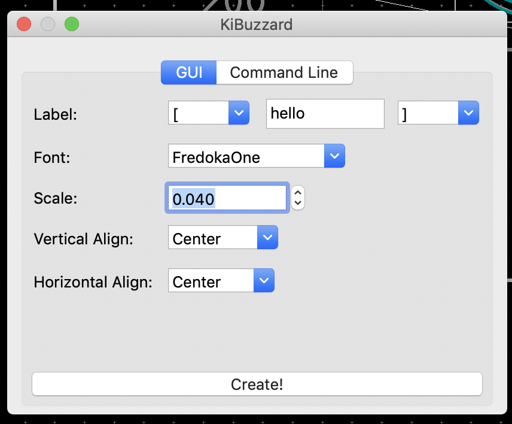Click the chevron on the Horizontal Align dropdown

point(264,280)
